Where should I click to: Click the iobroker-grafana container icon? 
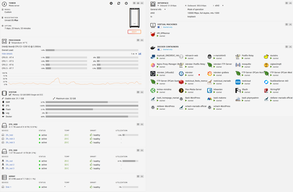[209, 74]
